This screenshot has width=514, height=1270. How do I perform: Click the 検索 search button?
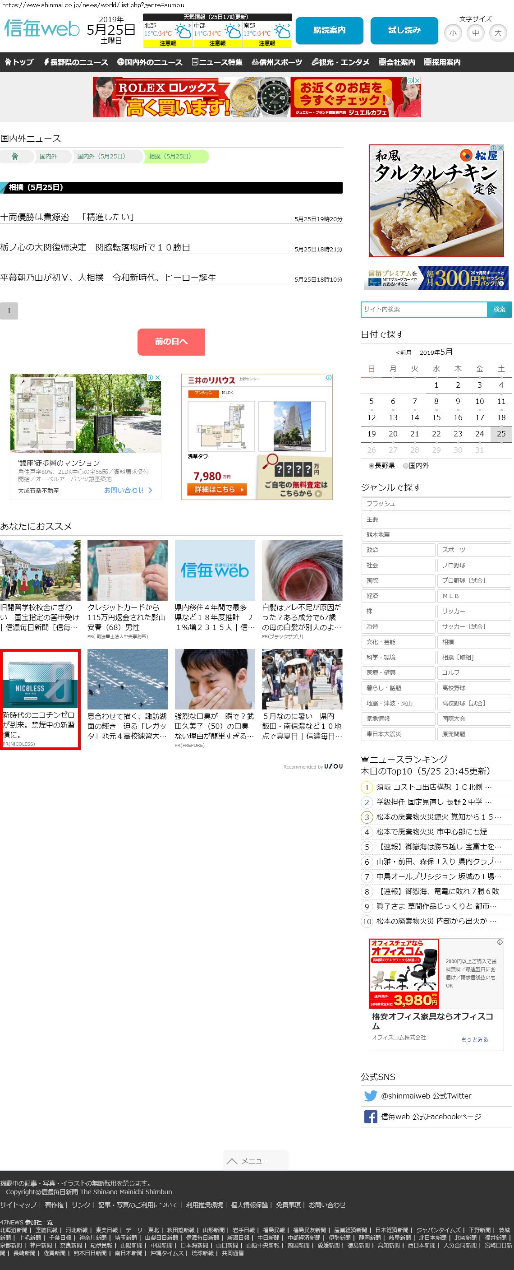click(499, 309)
